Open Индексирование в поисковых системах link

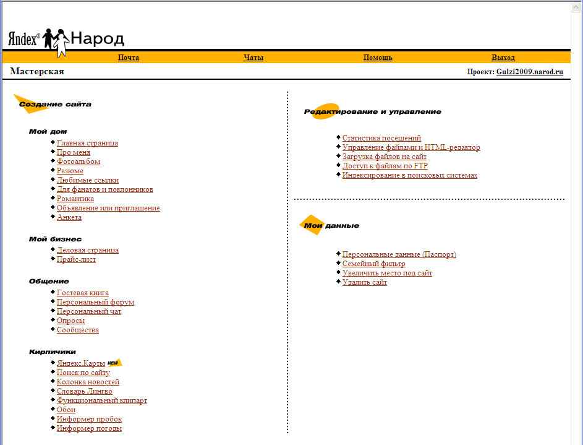click(x=410, y=175)
